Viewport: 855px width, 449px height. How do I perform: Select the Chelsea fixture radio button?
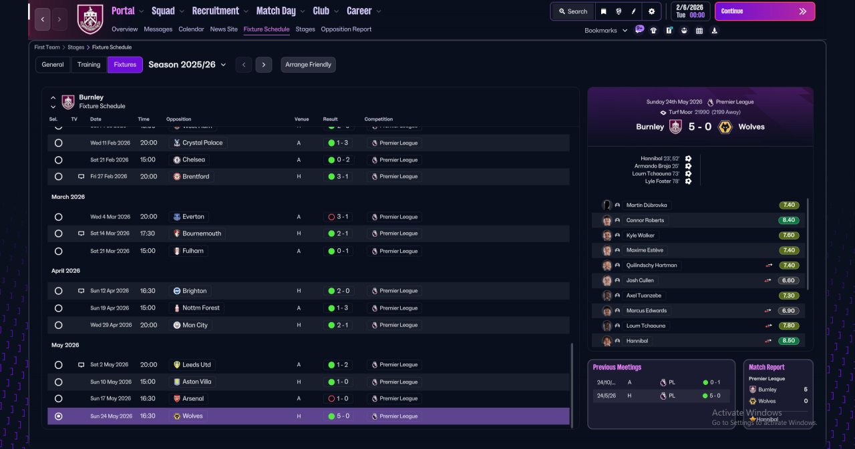[x=58, y=160]
